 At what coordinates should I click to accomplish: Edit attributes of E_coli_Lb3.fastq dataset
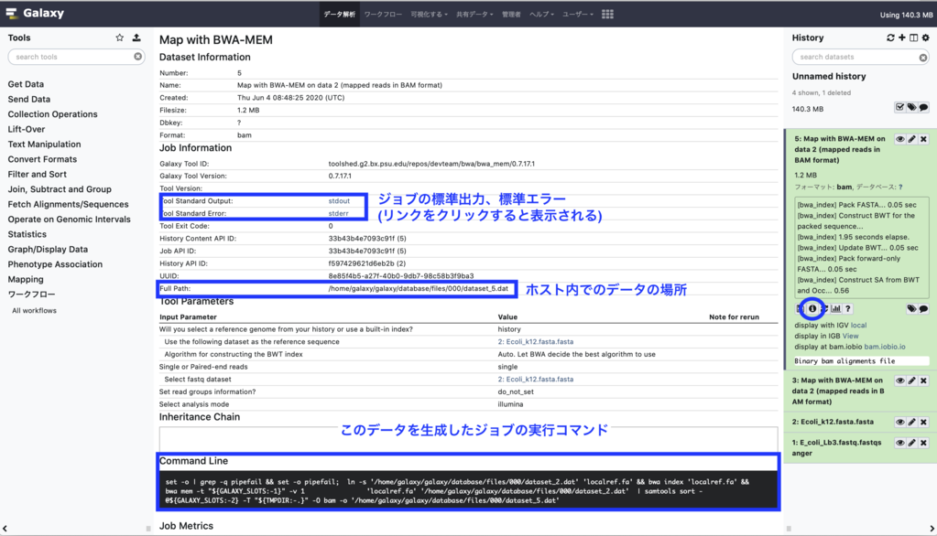912,443
